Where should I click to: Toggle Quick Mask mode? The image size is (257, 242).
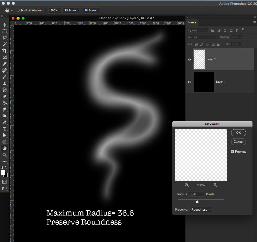point(4,182)
